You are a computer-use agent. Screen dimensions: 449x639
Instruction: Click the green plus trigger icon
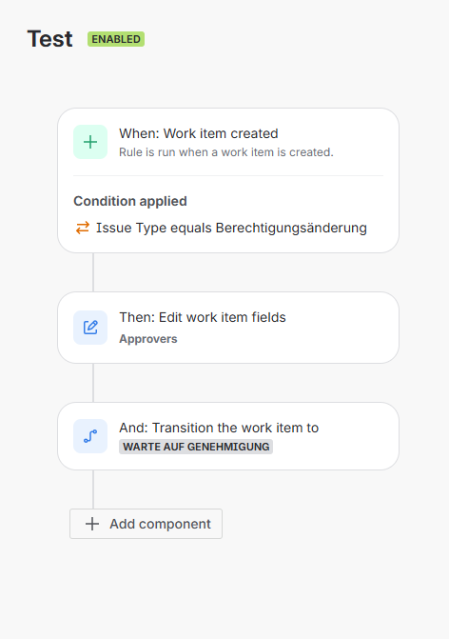pyautogui.click(x=90, y=142)
